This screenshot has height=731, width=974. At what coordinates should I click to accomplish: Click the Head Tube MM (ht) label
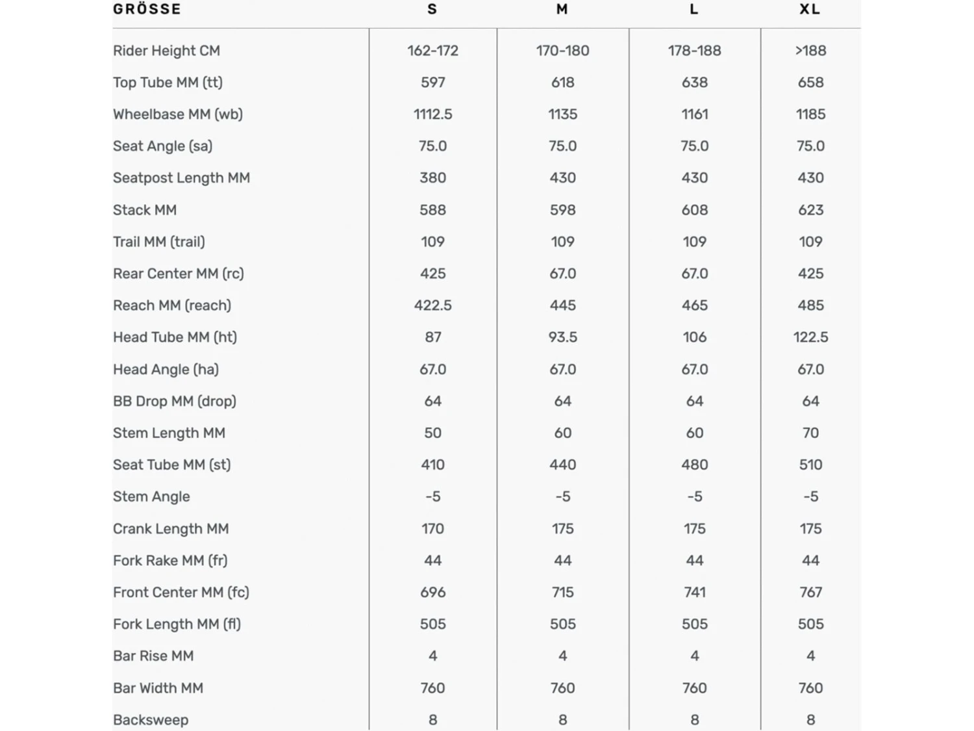point(175,337)
